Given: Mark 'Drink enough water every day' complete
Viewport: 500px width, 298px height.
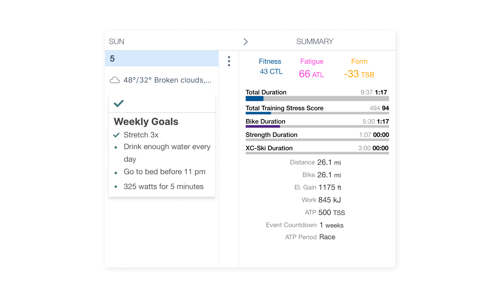Looking at the screenshot, I should coord(117,147).
